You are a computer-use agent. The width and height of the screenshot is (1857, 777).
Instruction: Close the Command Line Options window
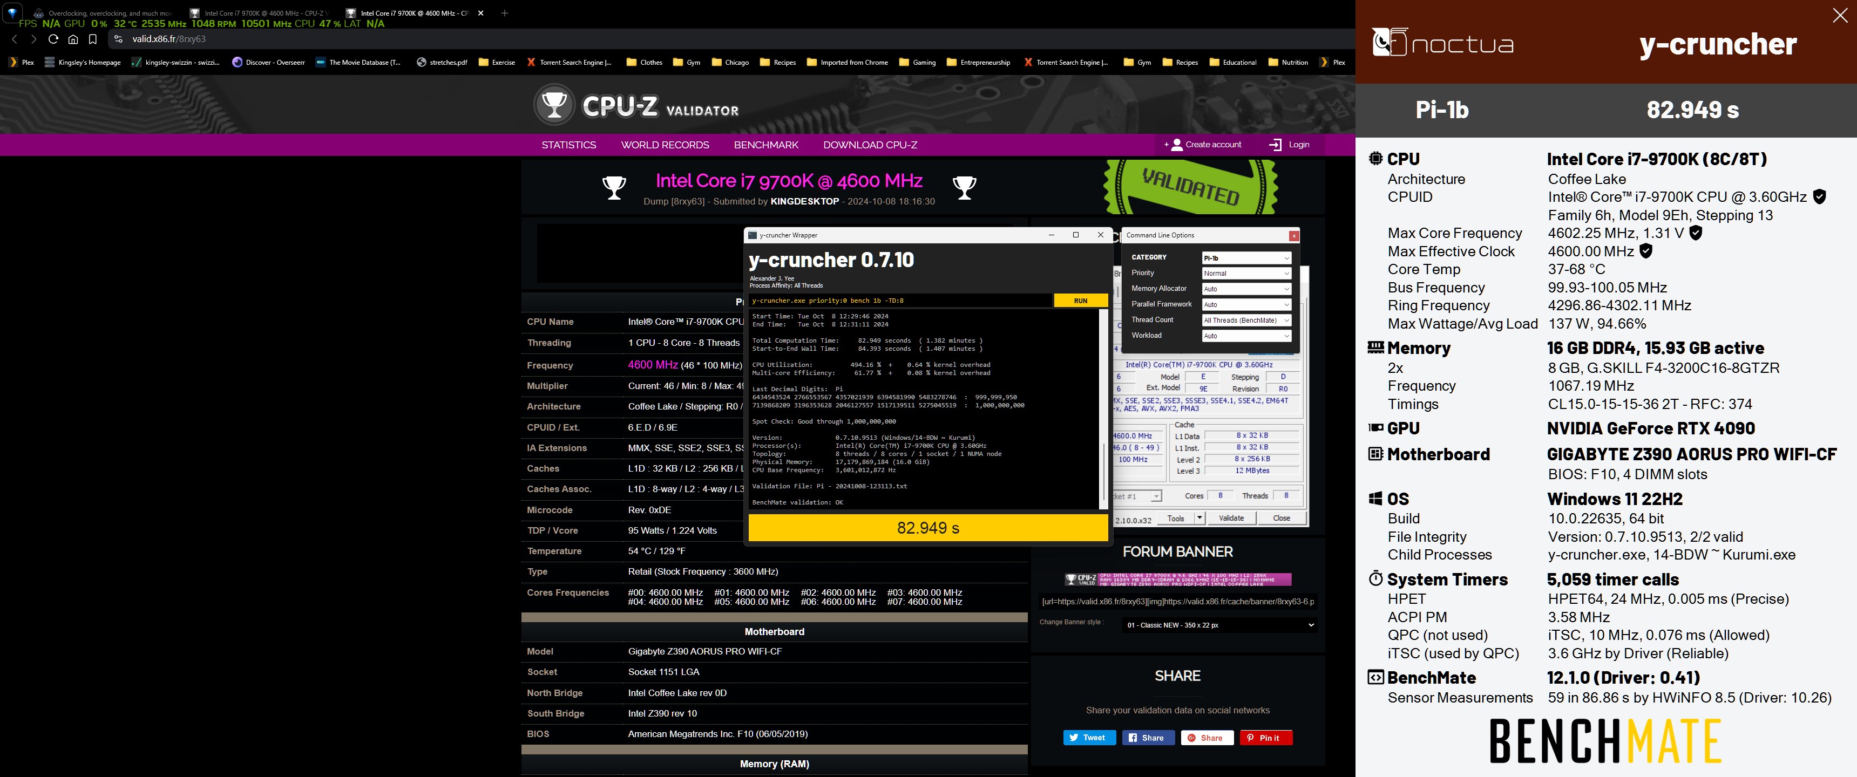[1294, 236]
